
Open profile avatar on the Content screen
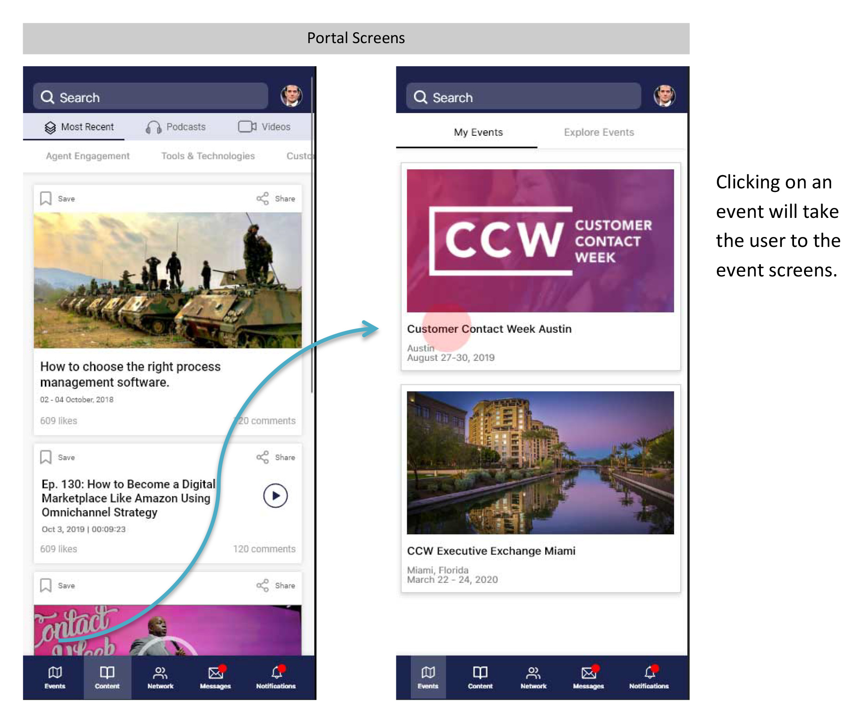291,96
